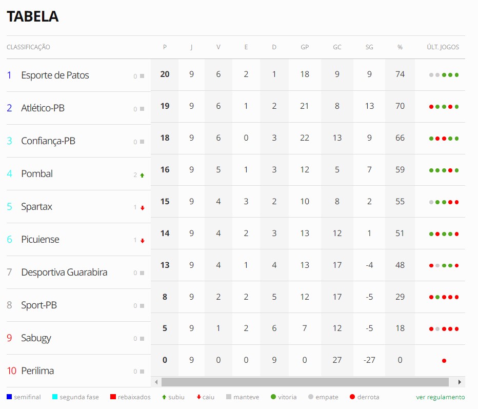Click Spartax's red down arrow icon
Image resolution: width=478 pixels, height=409 pixels.
tap(142, 208)
